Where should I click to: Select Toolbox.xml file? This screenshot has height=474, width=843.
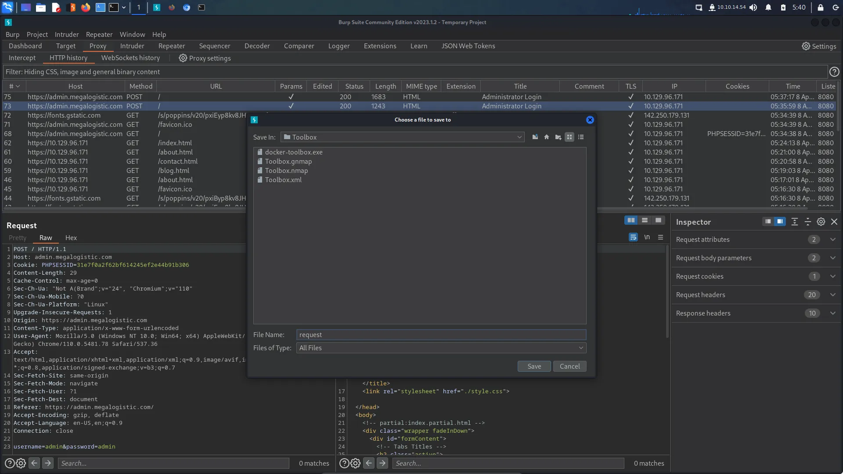pos(279,180)
